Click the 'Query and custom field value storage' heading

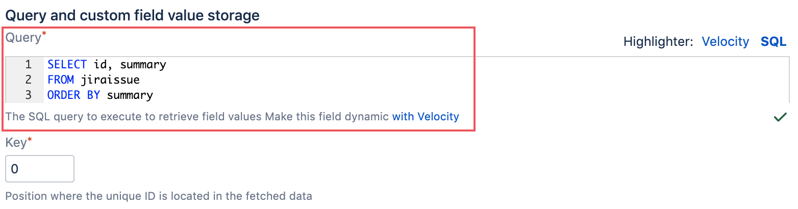132,15
